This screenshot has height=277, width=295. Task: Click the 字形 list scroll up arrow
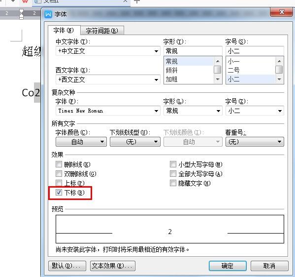[218, 61]
